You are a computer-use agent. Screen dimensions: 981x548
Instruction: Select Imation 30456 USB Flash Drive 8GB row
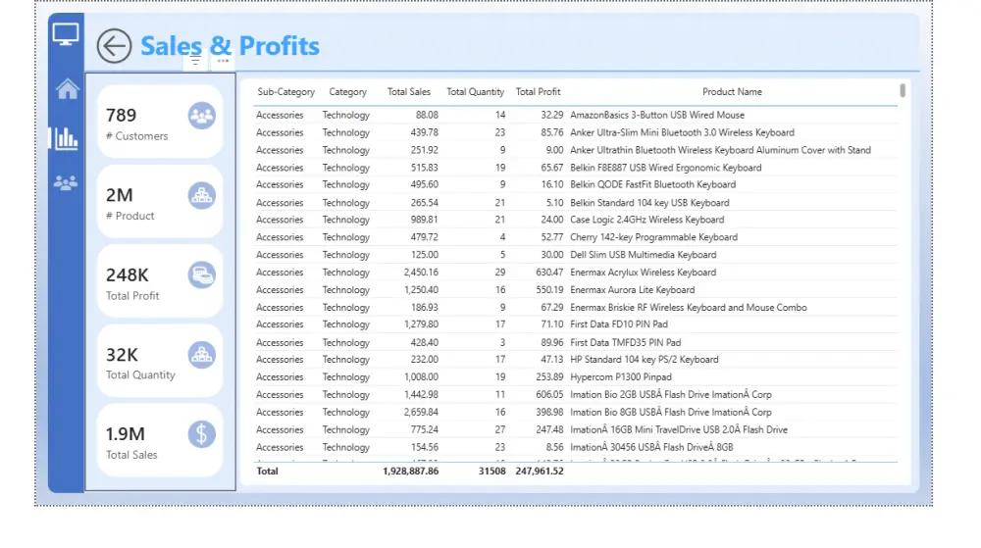(576, 447)
